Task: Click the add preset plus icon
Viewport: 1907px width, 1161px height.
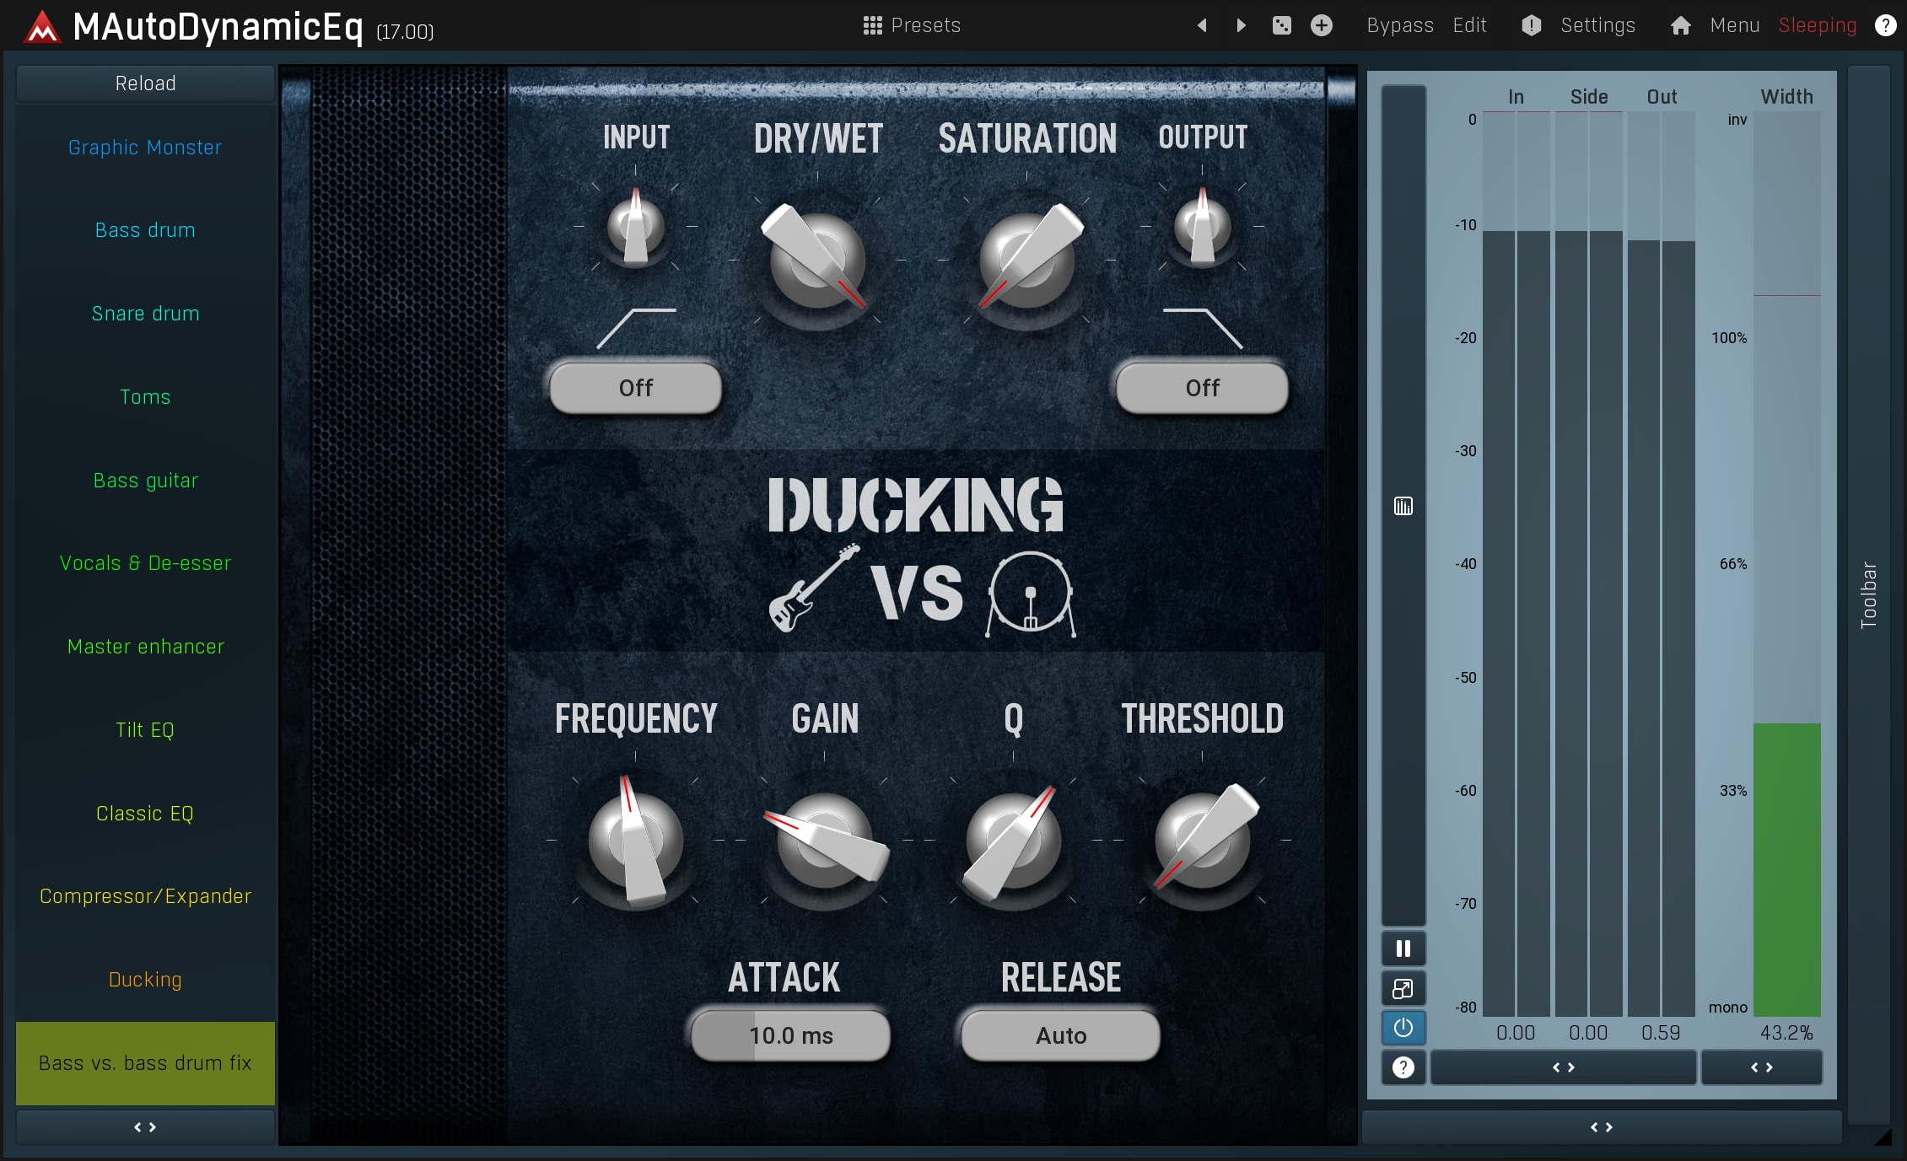Action: click(1321, 25)
